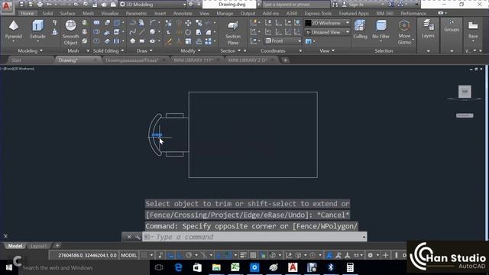This screenshot has height=275, width=489.
Task: Open Excel from taskbar
Action: (x=235, y=267)
